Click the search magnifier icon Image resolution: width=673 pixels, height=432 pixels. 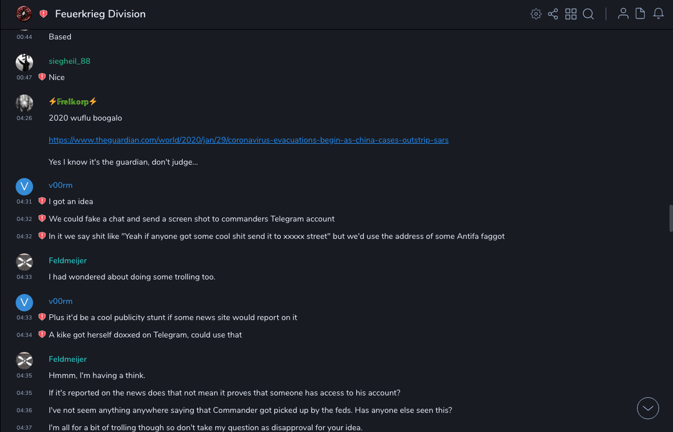[x=588, y=14]
